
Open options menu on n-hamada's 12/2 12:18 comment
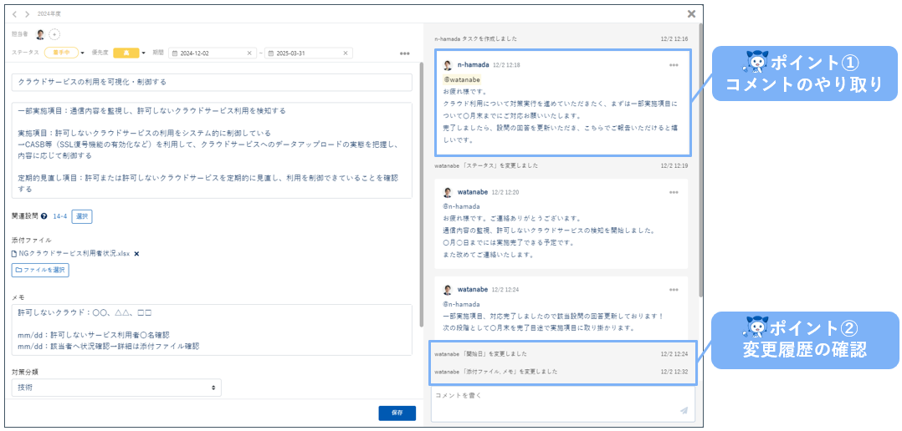pyautogui.click(x=674, y=65)
